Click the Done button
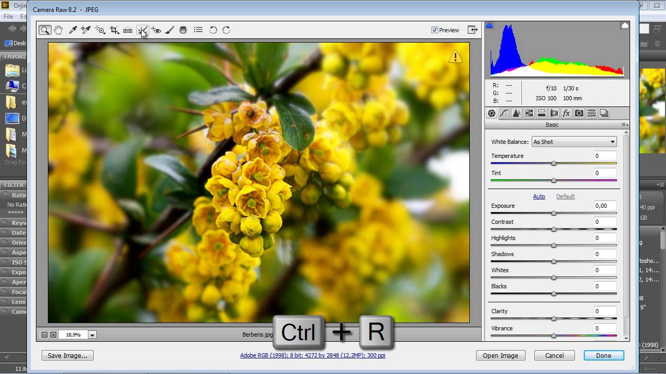Image resolution: width=666 pixels, height=374 pixels. (604, 355)
